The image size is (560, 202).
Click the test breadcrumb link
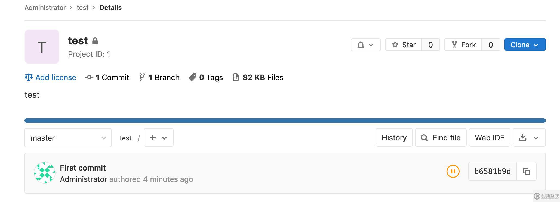(82, 8)
